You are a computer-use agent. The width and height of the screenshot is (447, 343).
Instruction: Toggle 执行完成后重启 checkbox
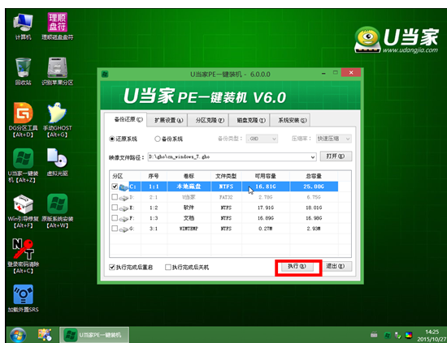[x=112, y=267]
